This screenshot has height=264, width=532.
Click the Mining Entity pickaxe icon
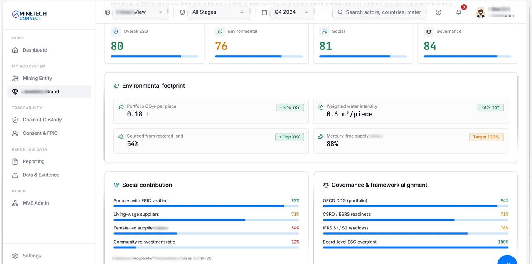pos(15,78)
